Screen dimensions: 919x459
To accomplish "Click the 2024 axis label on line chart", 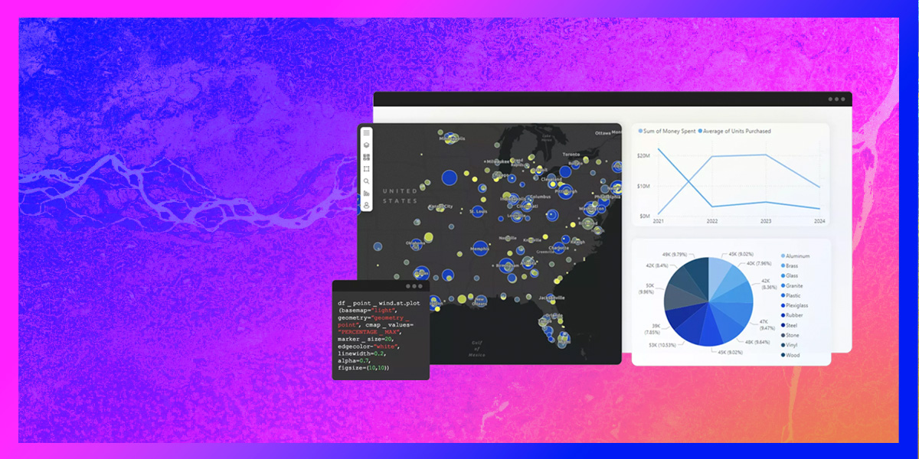I will click(819, 221).
